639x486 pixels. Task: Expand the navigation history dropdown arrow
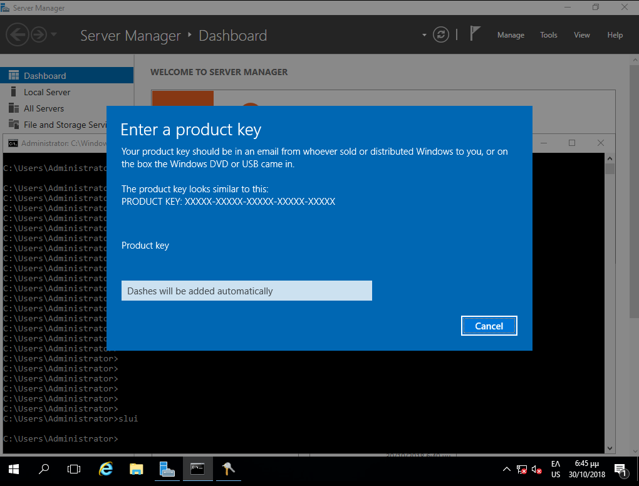[x=54, y=35]
